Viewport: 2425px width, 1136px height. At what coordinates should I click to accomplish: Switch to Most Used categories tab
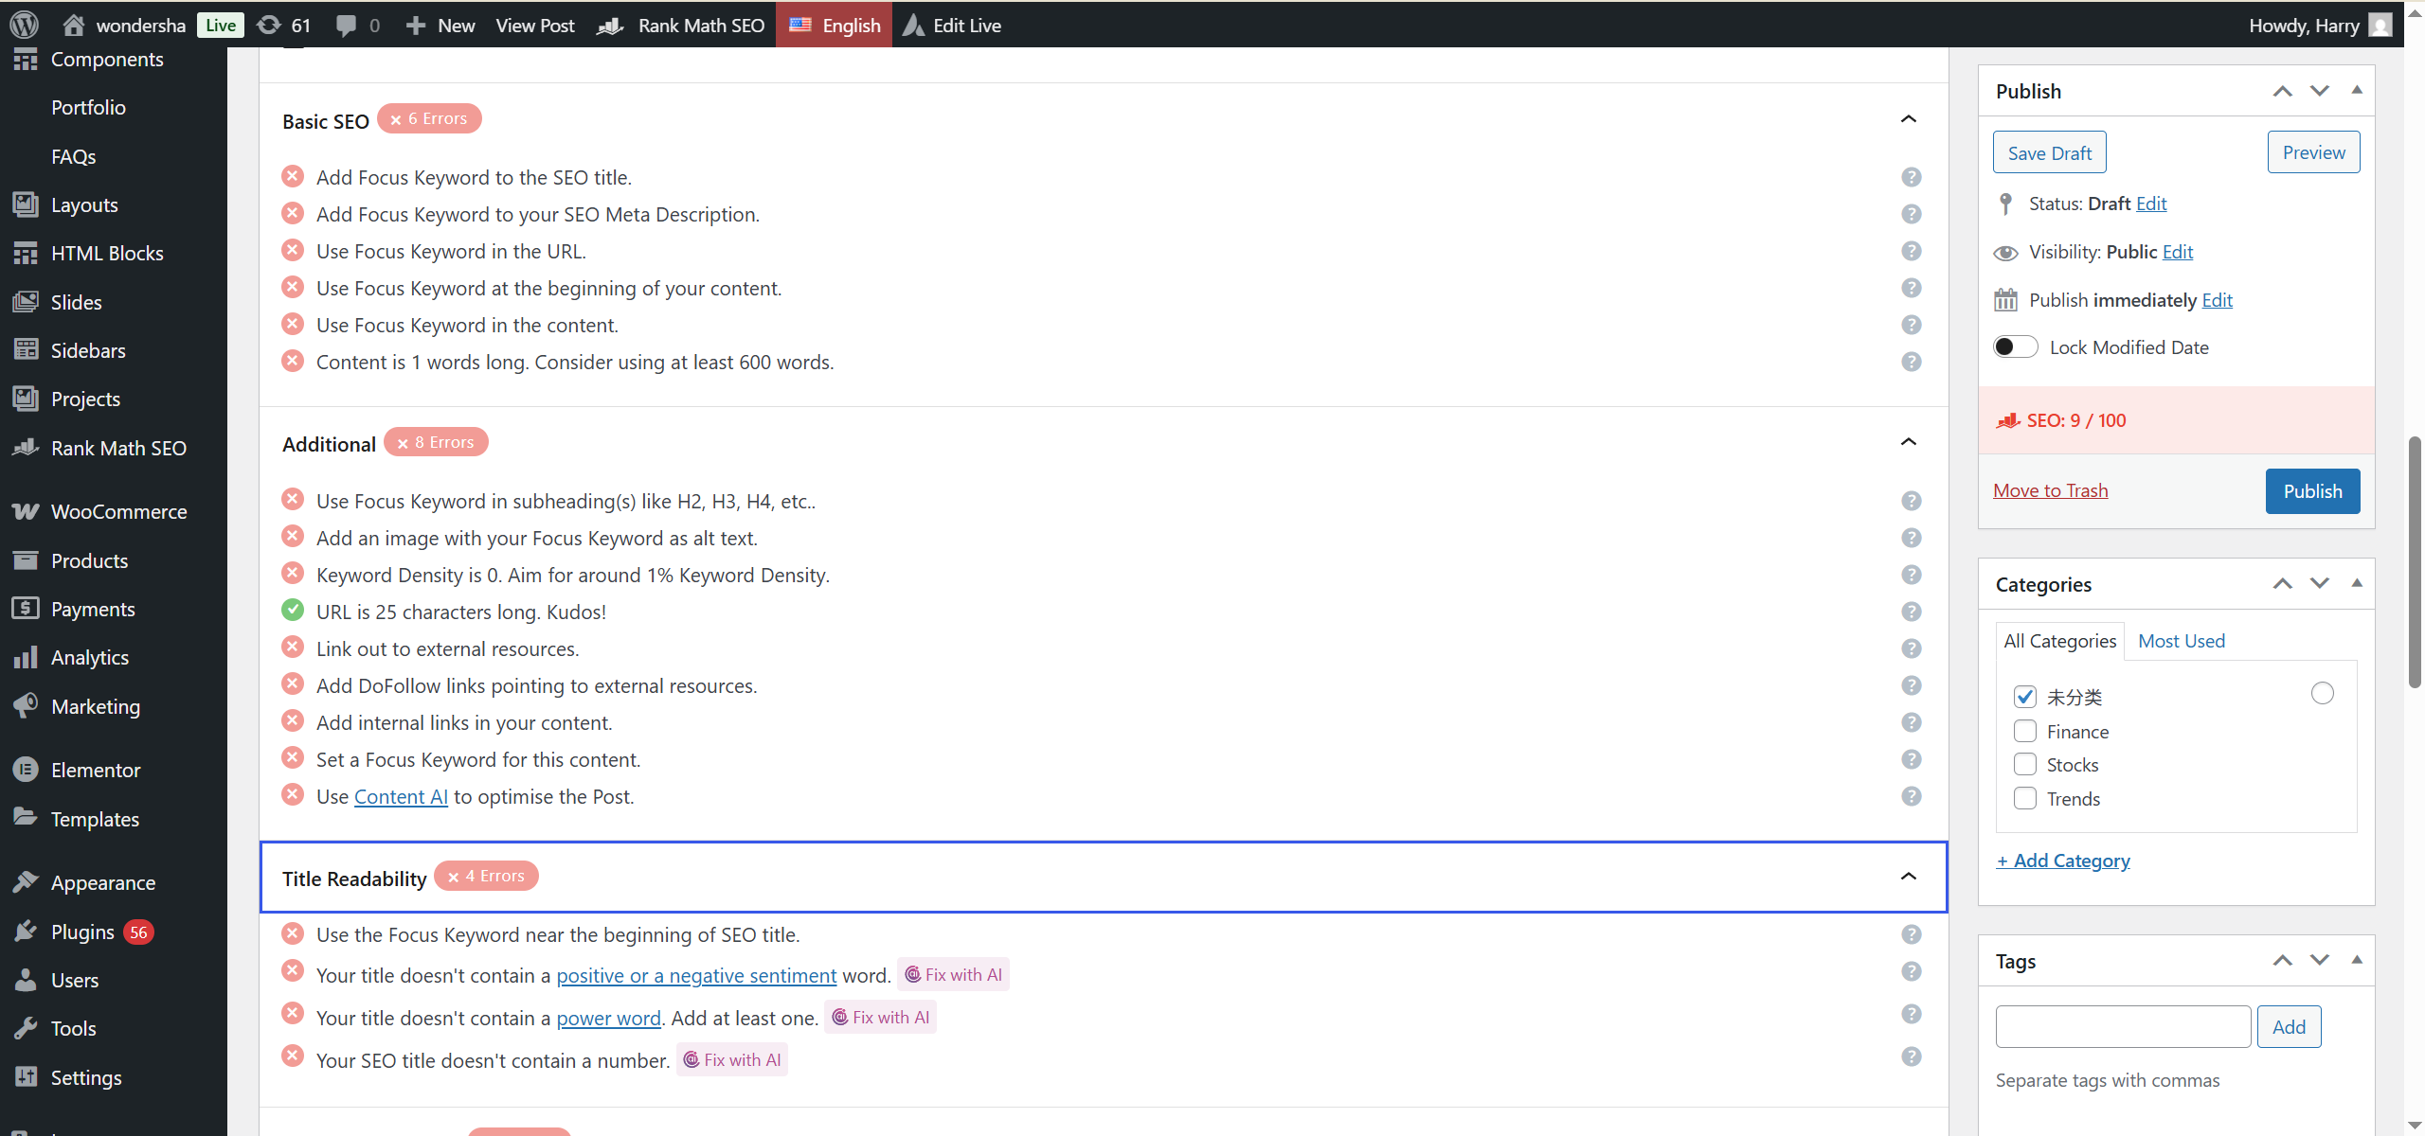[2181, 641]
